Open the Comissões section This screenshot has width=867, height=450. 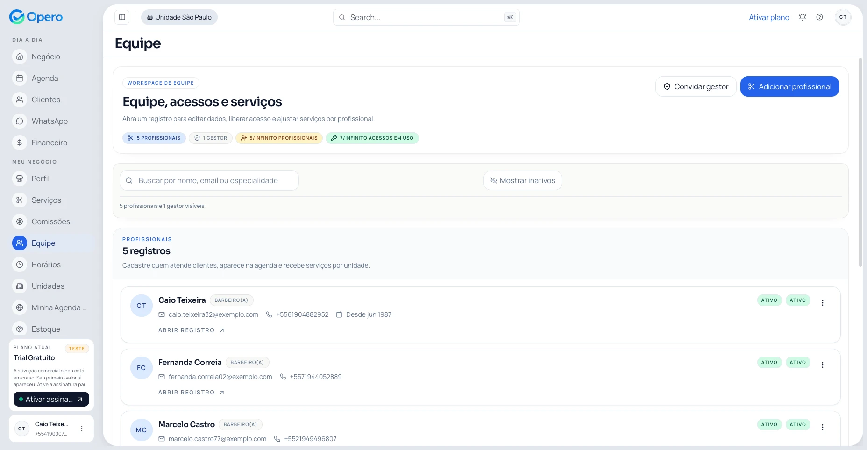point(50,221)
